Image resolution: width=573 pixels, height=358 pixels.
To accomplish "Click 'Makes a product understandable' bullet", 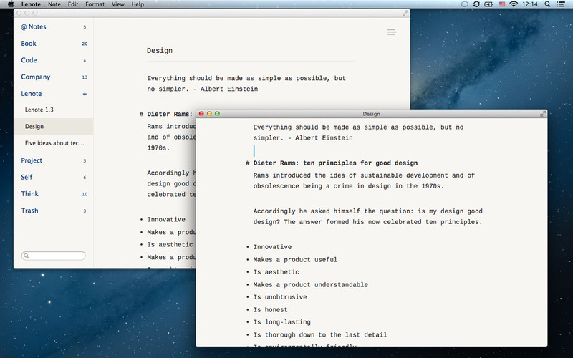I will pyautogui.click(x=311, y=284).
